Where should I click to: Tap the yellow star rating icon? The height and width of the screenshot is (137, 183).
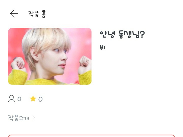point(33,99)
